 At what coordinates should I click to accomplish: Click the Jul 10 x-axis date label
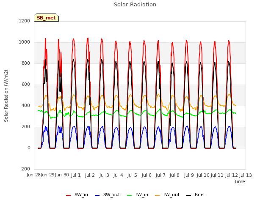pos(203,175)
